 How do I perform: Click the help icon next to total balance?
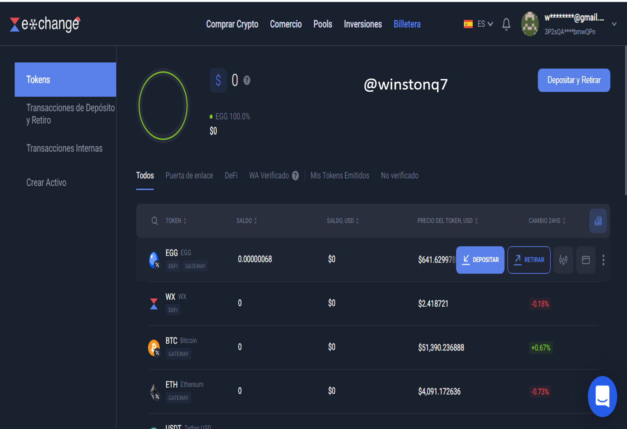(x=247, y=80)
